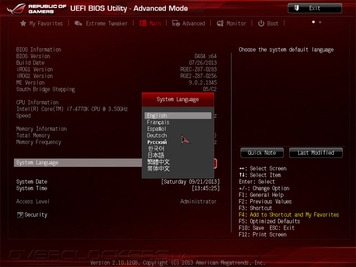This screenshot has height=267, width=356.
Task: Click the Memory Information heading
Action: 42,128
